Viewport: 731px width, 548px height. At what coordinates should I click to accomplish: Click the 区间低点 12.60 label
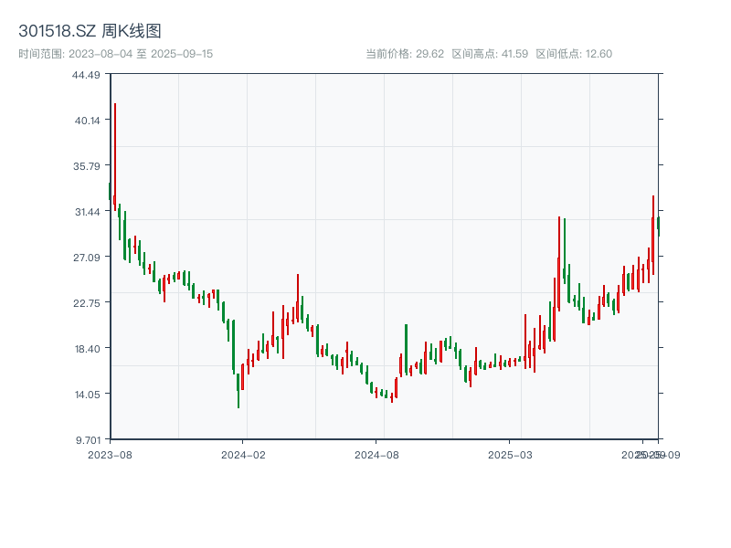pyautogui.click(x=574, y=54)
